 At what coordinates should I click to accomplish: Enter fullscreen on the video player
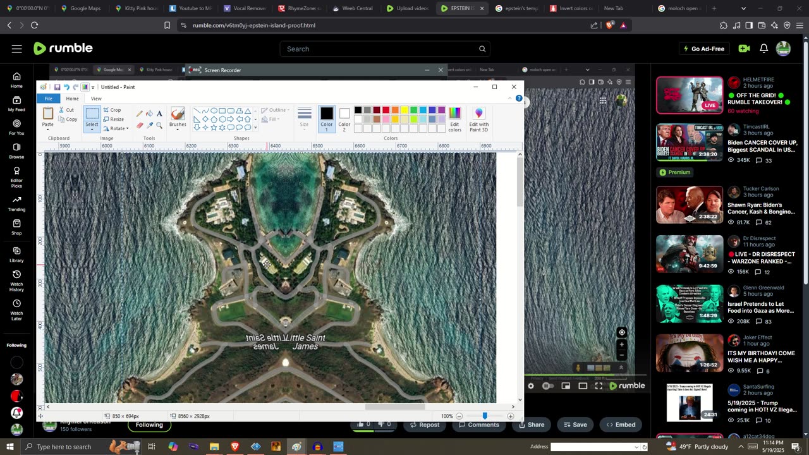(599, 386)
